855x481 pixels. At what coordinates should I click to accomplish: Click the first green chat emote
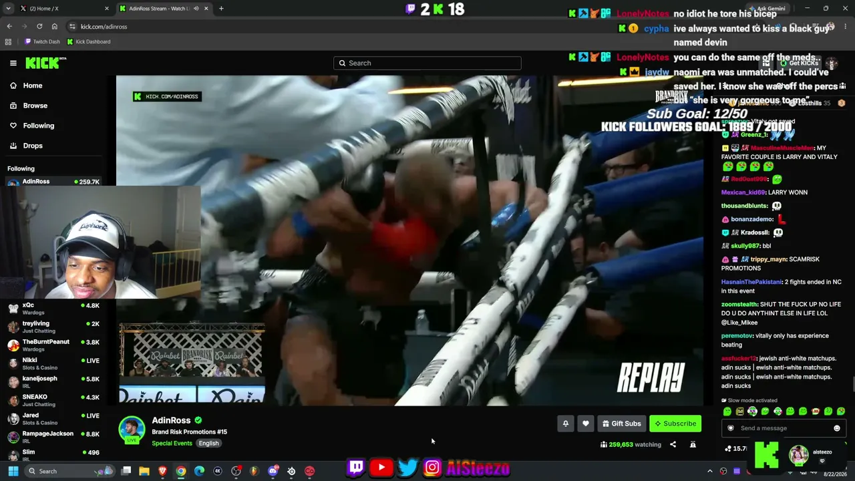pyautogui.click(x=727, y=412)
